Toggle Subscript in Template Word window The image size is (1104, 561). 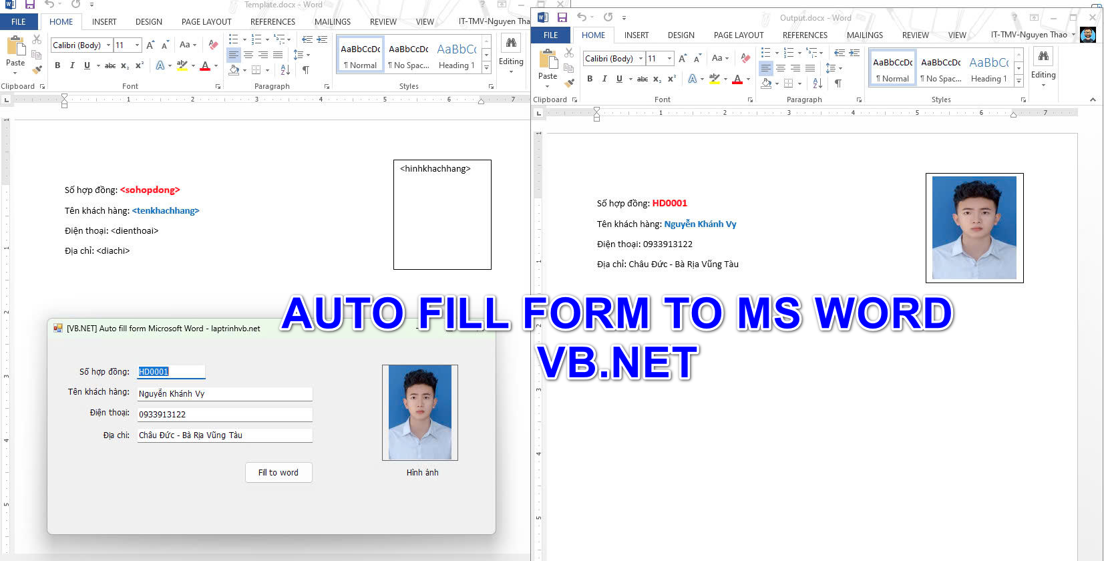[x=125, y=65]
